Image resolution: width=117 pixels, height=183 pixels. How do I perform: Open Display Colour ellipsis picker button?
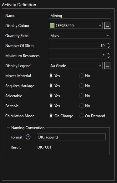tap(108, 25)
